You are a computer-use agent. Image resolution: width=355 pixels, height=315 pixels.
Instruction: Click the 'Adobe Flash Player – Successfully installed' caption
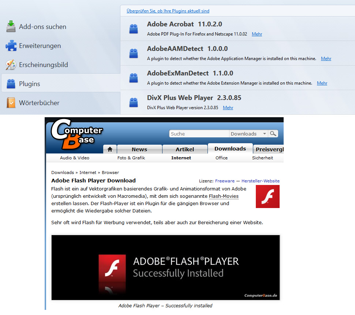click(x=165, y=305)
